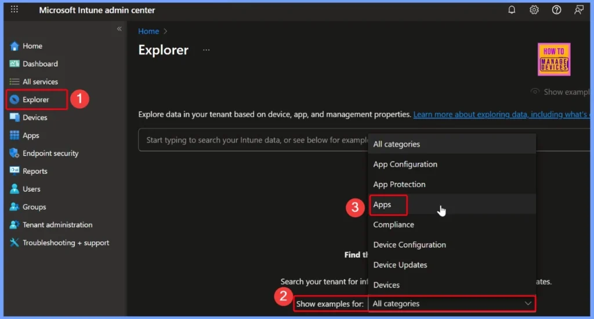The image size is (594, 319).
Task: Click the Endpoint security shield icon
Action: point(15,153)
